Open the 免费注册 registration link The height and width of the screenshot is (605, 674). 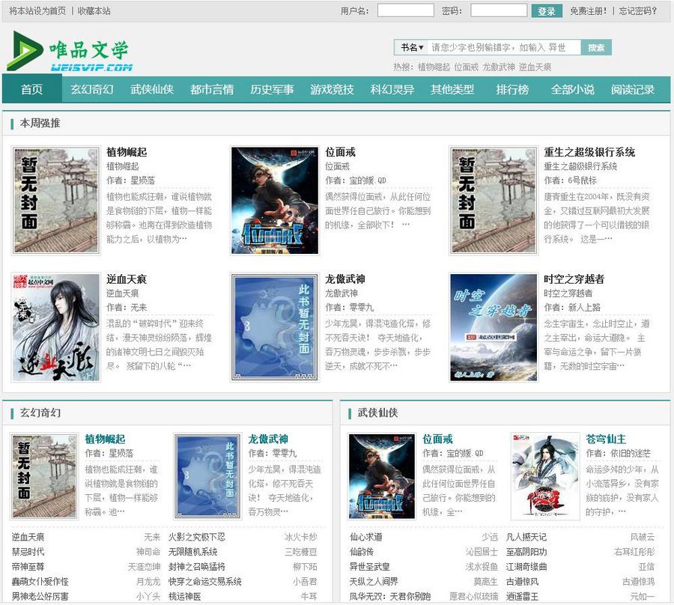(591, 10)
